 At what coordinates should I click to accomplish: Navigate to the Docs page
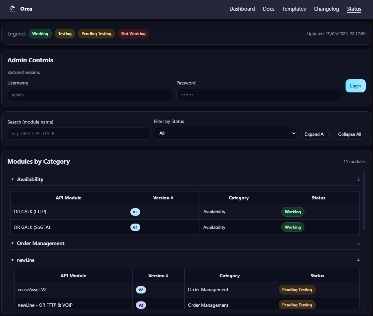(268, 9)
